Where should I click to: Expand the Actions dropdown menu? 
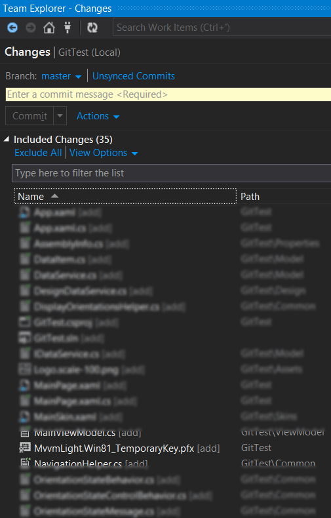[x=98, y=116]
